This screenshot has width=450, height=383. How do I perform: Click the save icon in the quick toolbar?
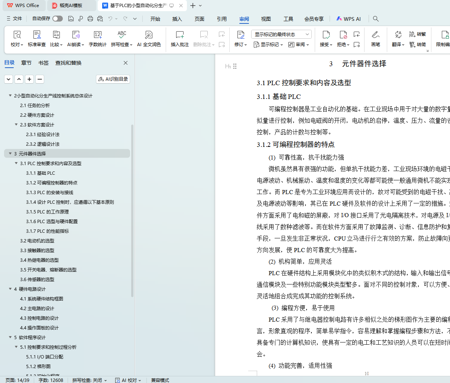pos(71,19)
